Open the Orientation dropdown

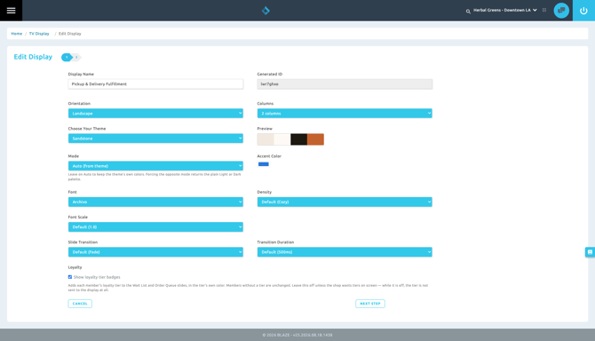pos(155,113)
